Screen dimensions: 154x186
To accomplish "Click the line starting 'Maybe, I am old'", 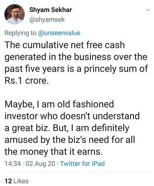I will (x=59, y=104).
